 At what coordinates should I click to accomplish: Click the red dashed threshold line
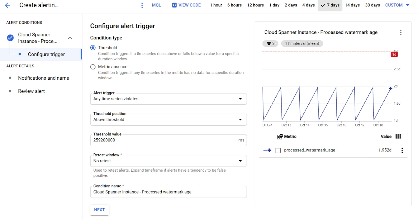[326, 52]
